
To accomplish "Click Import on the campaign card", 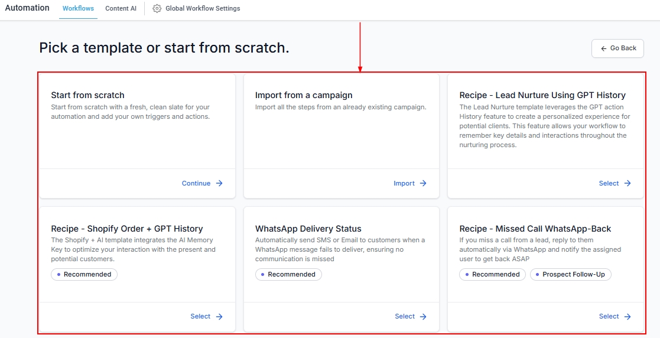I will (404, 183).
